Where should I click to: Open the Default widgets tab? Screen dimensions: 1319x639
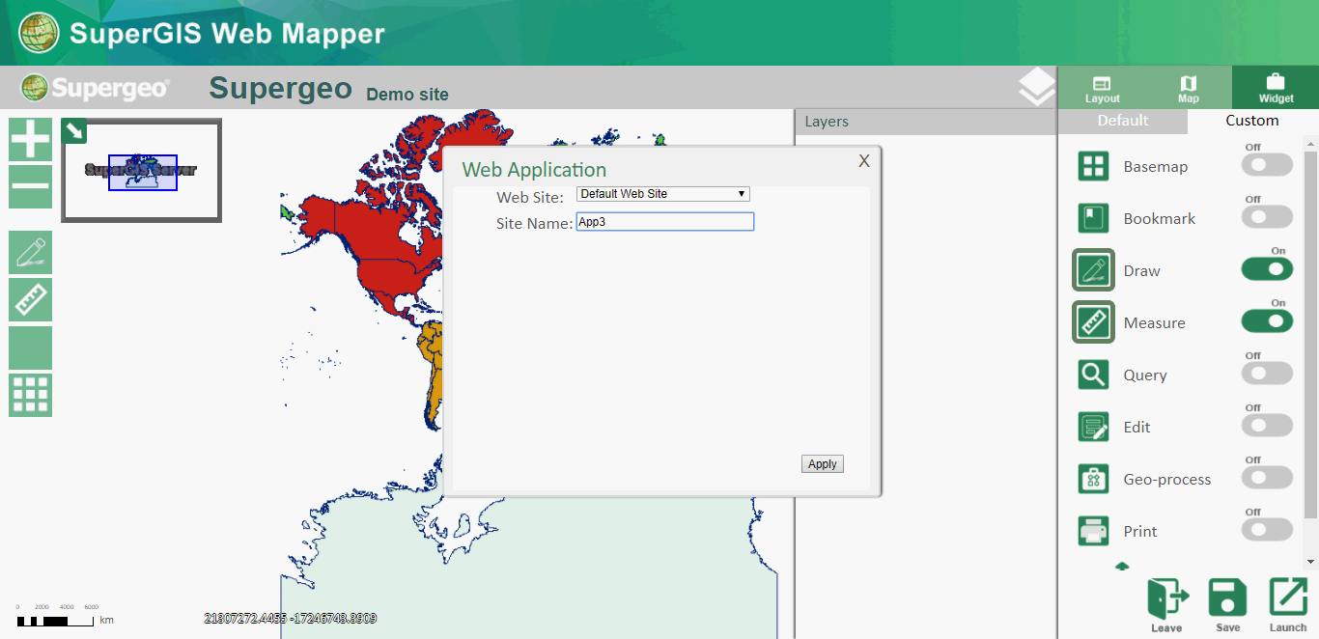(1123, 121)
